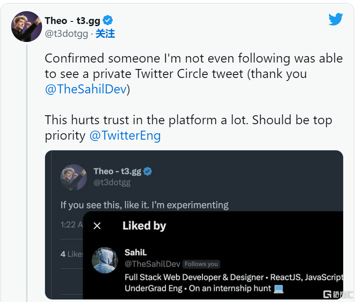Image resolution: width=356 pixels, height=302 pixels.
Task: Click the watermark logo at bottom right
Action: (338, 294)
